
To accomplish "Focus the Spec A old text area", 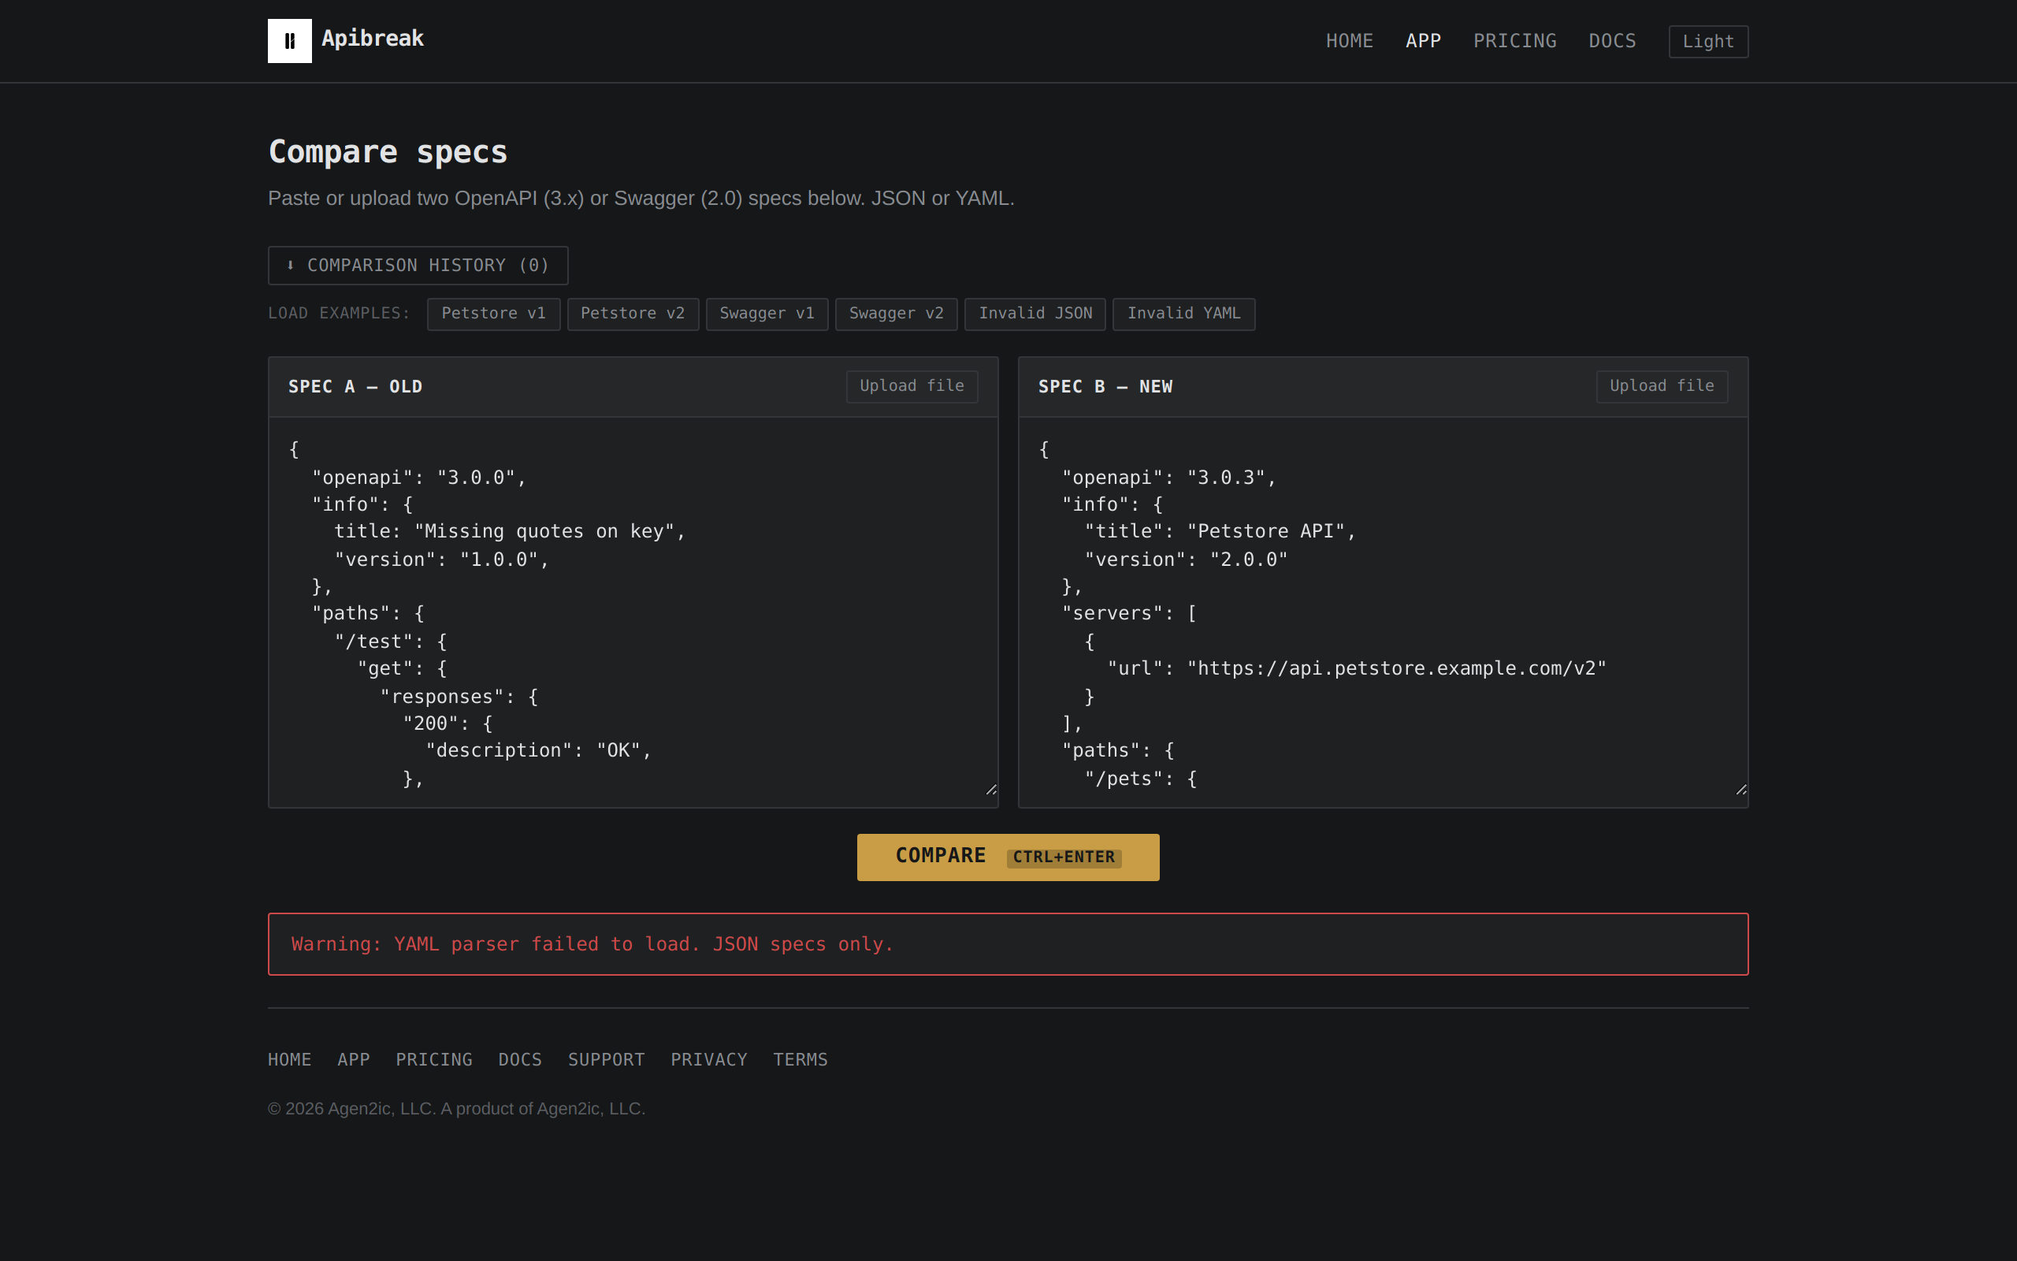I will pos(633,612).
